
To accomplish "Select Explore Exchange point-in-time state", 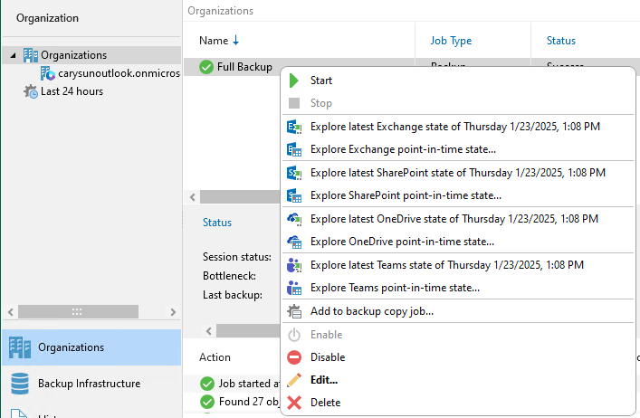I will pyautogui.click(x=402, y=149).
